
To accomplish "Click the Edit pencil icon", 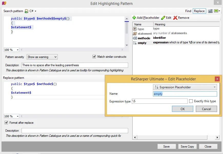I will [x=163, y=18].
